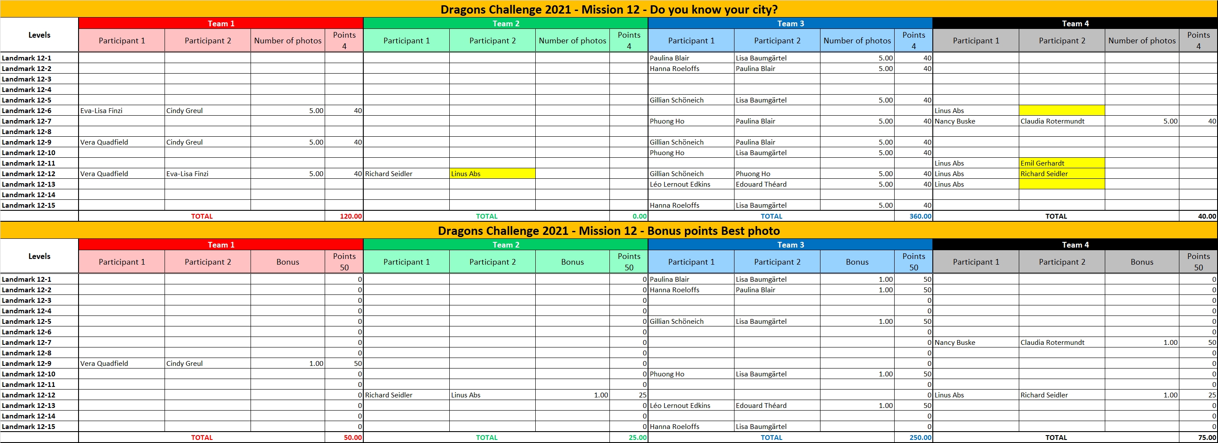This screenshot has width=1218, height=443.
Task: Select the yellow Richard Seidler cell in top table
Action: (x=1061, y=174)
